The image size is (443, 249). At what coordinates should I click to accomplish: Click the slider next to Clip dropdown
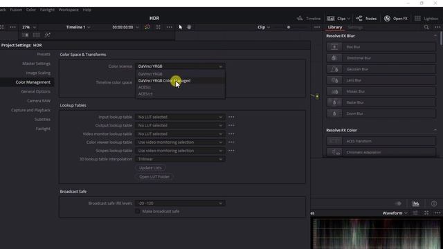click(289, 27)
